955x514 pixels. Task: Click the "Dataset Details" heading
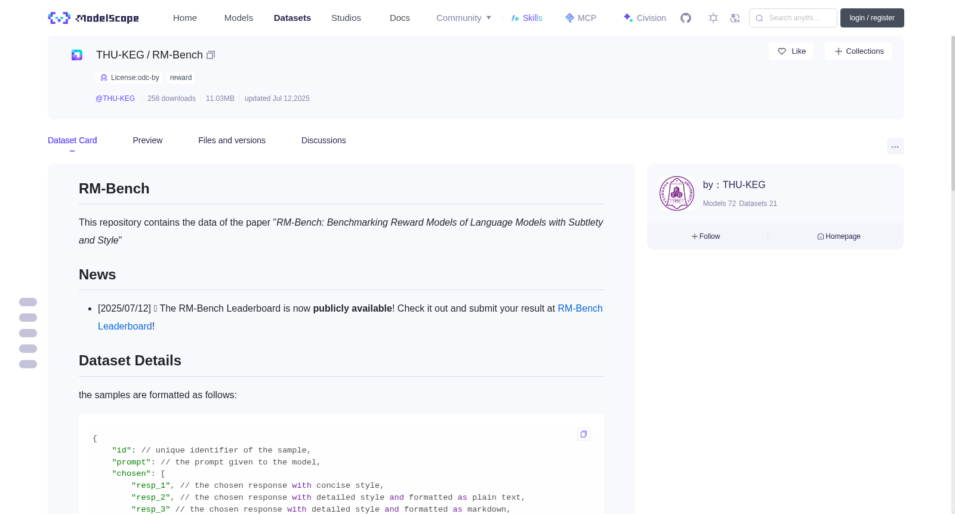coord(130,361)
